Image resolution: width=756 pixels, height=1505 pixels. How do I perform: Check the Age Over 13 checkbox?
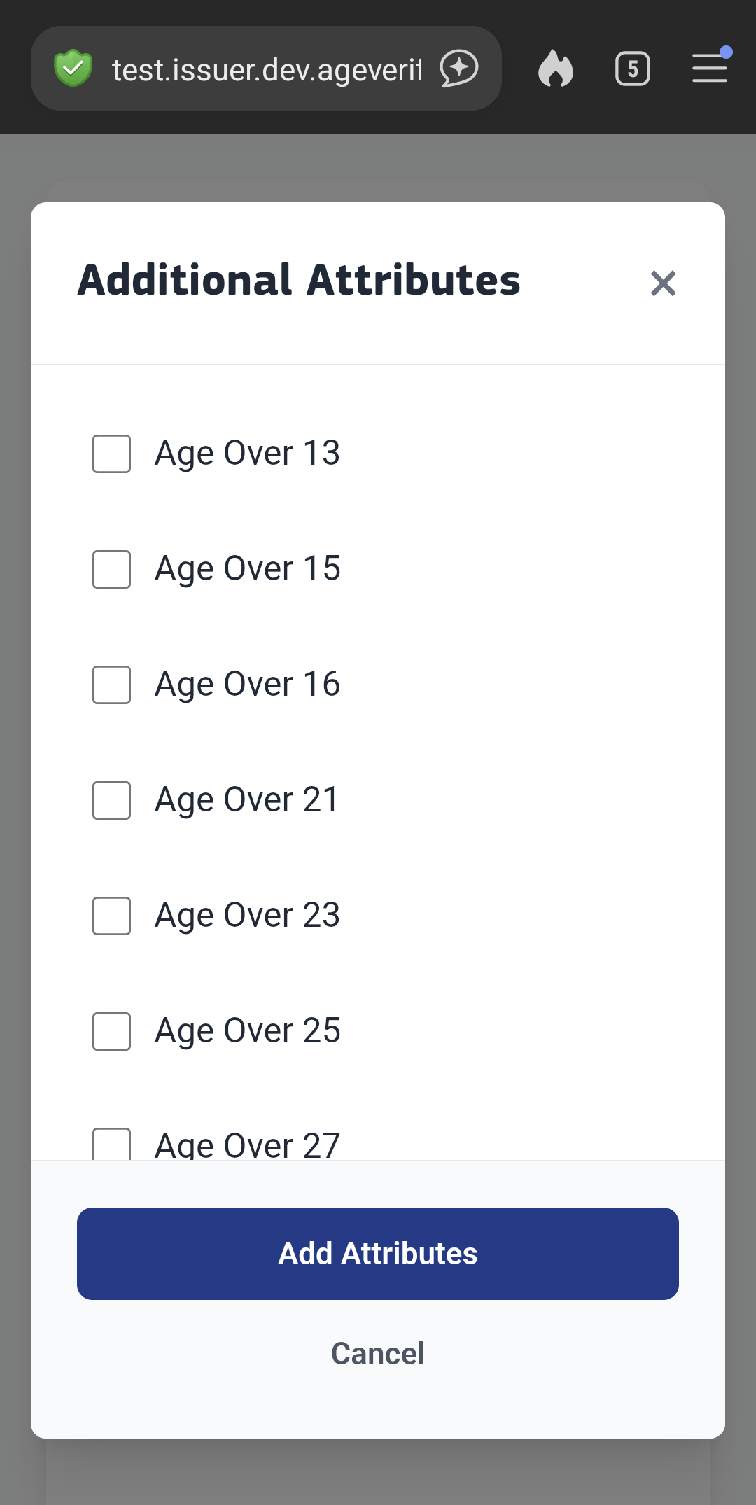[112, 454]
